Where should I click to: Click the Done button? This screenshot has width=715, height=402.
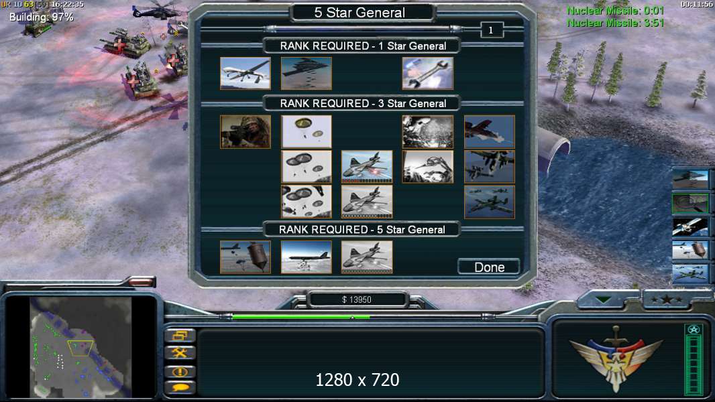click(x=489, y=267)
